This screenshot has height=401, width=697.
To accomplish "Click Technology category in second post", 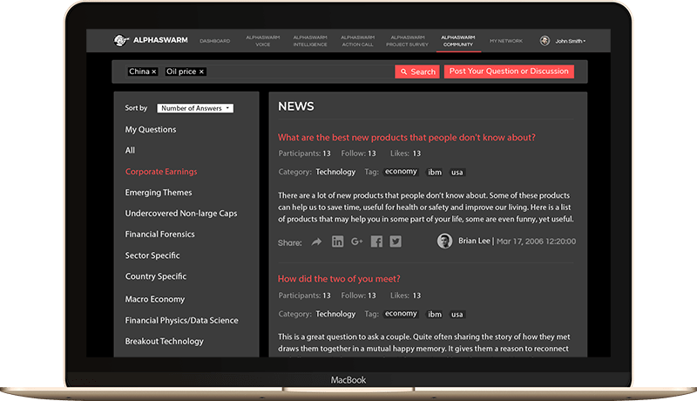I will coord(335,315).
